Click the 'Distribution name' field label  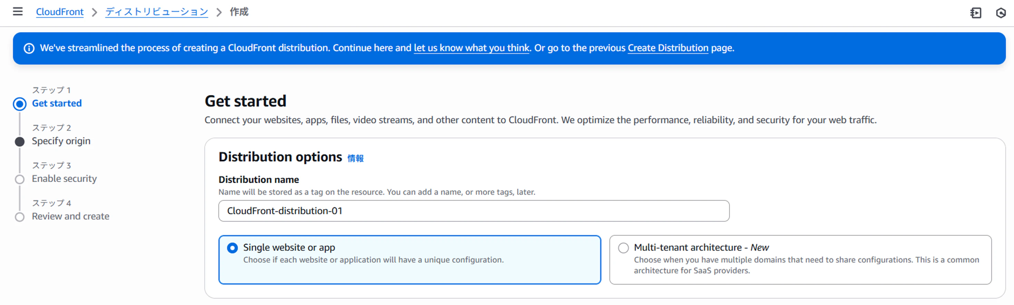259,179
